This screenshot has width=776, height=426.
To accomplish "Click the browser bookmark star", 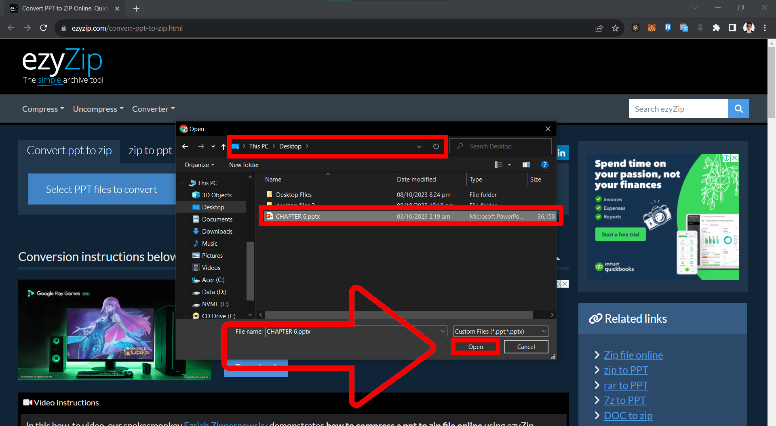I will coord(616,28).
